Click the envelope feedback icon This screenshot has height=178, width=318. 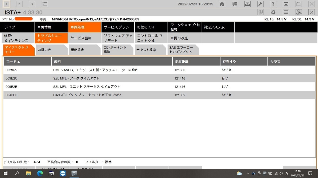[286, 12]
